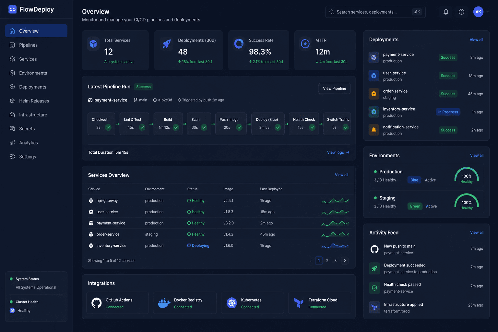Click rocket icon for Deployment succeeded
Viewport: 498px width, 332px height.
(374, 268)
